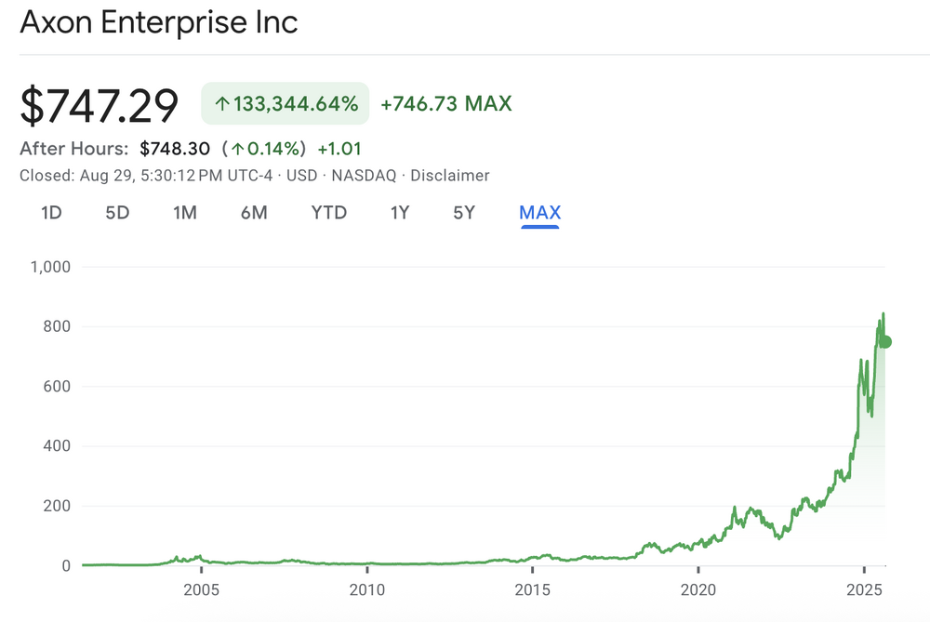Screen dimensions: 930x622
Task: Switch to the 1D time range
Action: click(x=51, y=213)
